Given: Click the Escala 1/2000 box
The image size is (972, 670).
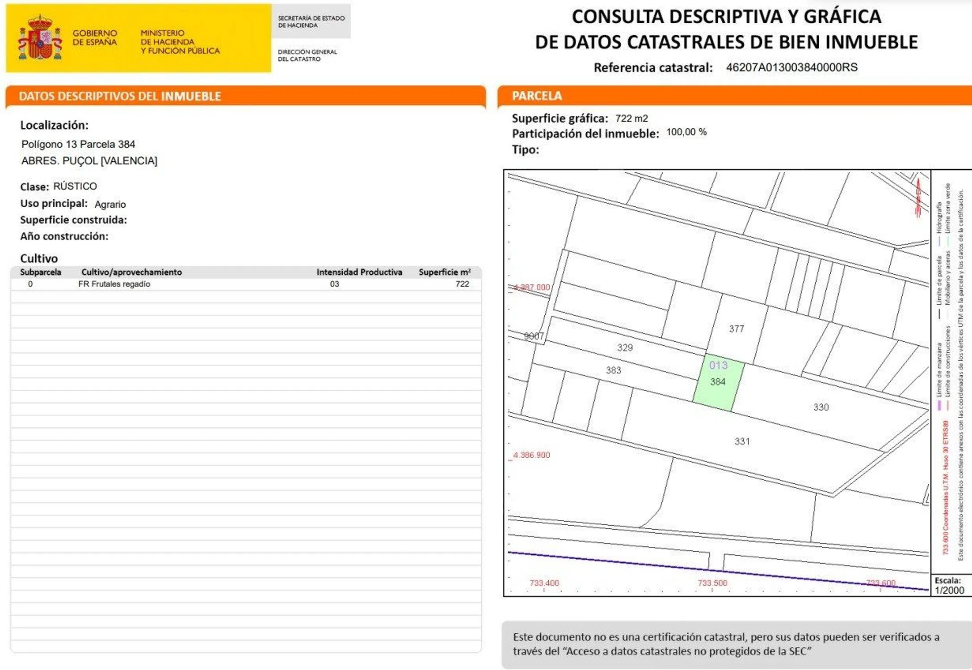Looking at the screenshot, I should pyautogui.click(x=950, y=585).
